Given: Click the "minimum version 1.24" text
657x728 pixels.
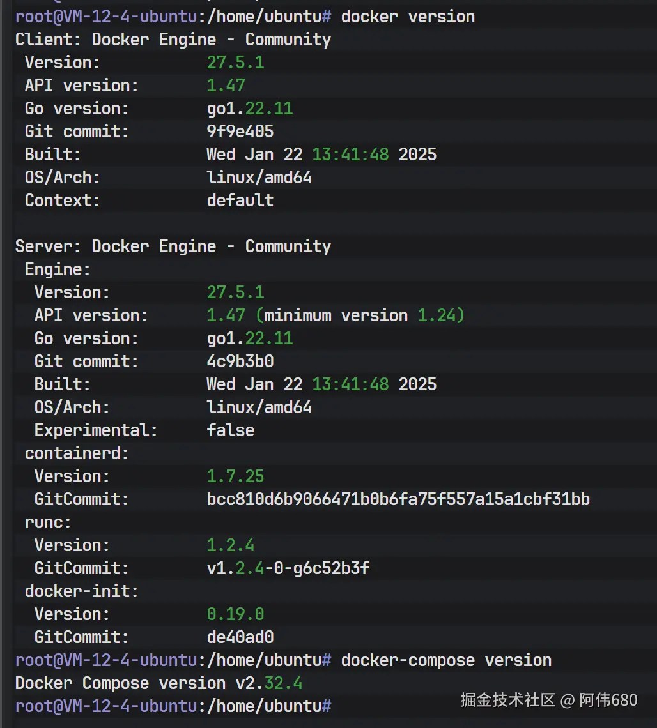Looking at the screenshot, I should pos(364,315).
